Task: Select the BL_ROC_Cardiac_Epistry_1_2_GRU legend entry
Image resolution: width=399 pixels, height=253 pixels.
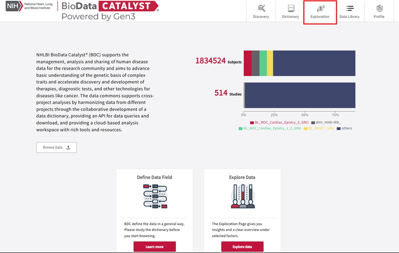Action: (x=270, y=128)
